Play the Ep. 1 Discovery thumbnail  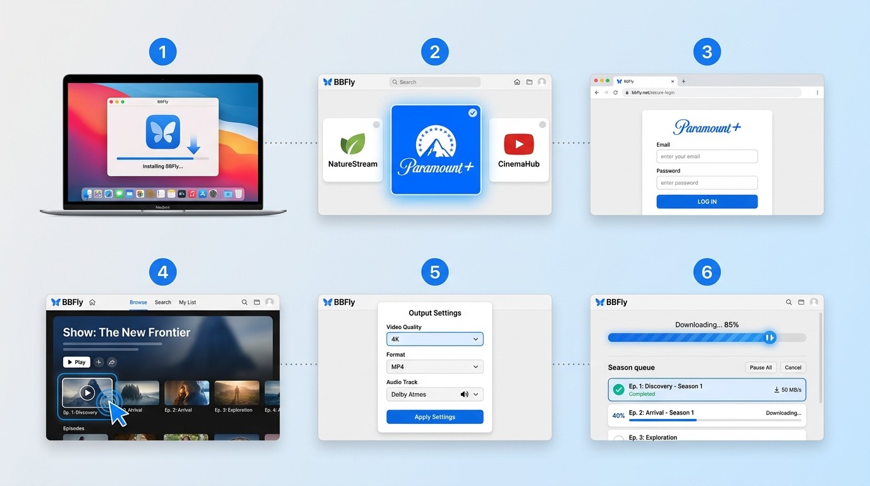tap(87, 393)
